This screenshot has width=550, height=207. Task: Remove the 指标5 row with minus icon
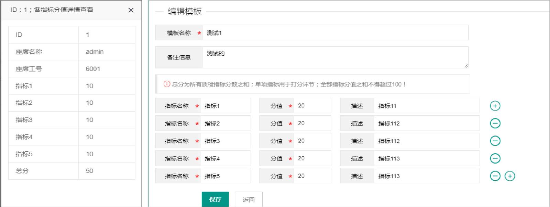(x=495, y=176)
